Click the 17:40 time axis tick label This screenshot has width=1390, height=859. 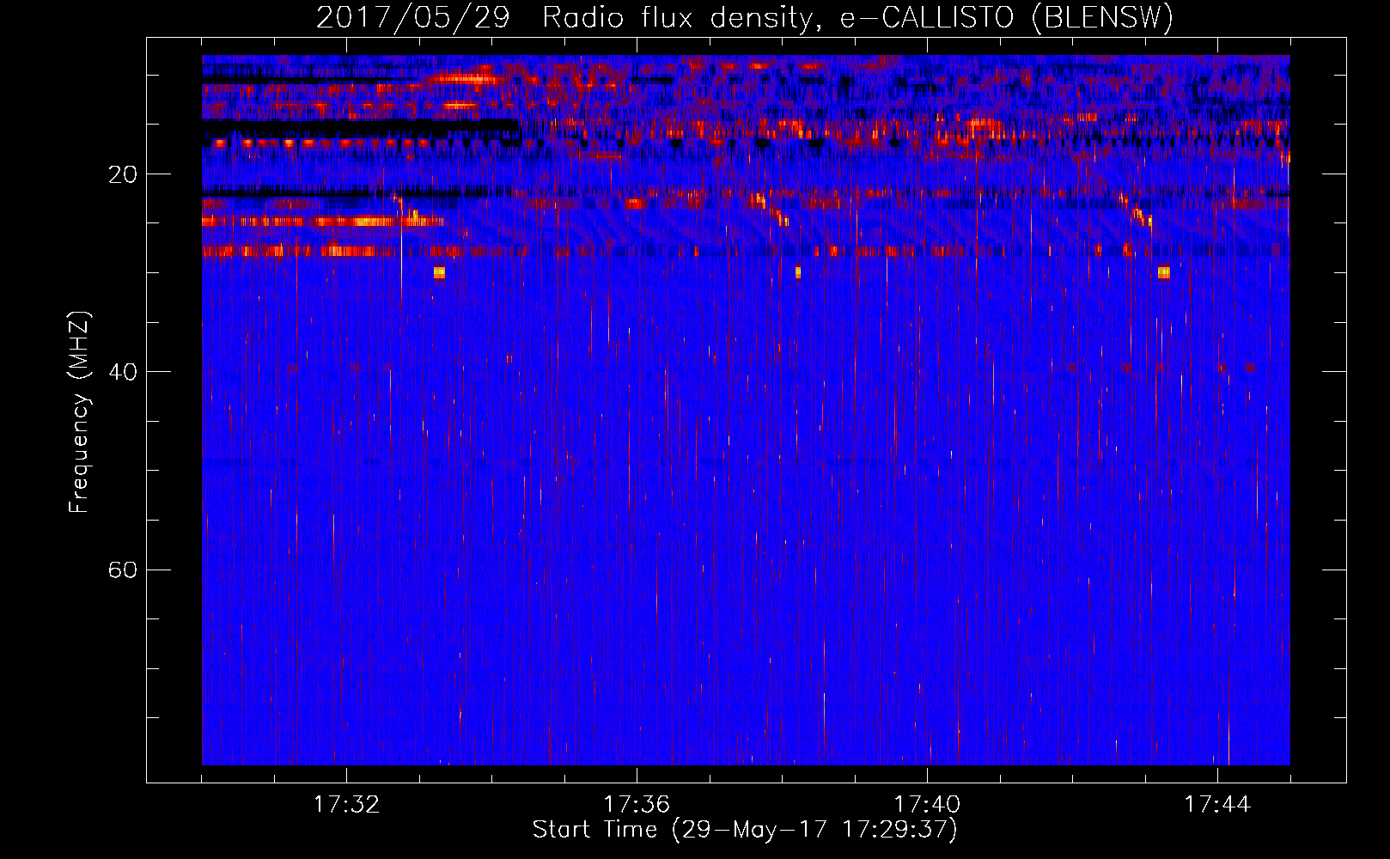pos(927,805)
